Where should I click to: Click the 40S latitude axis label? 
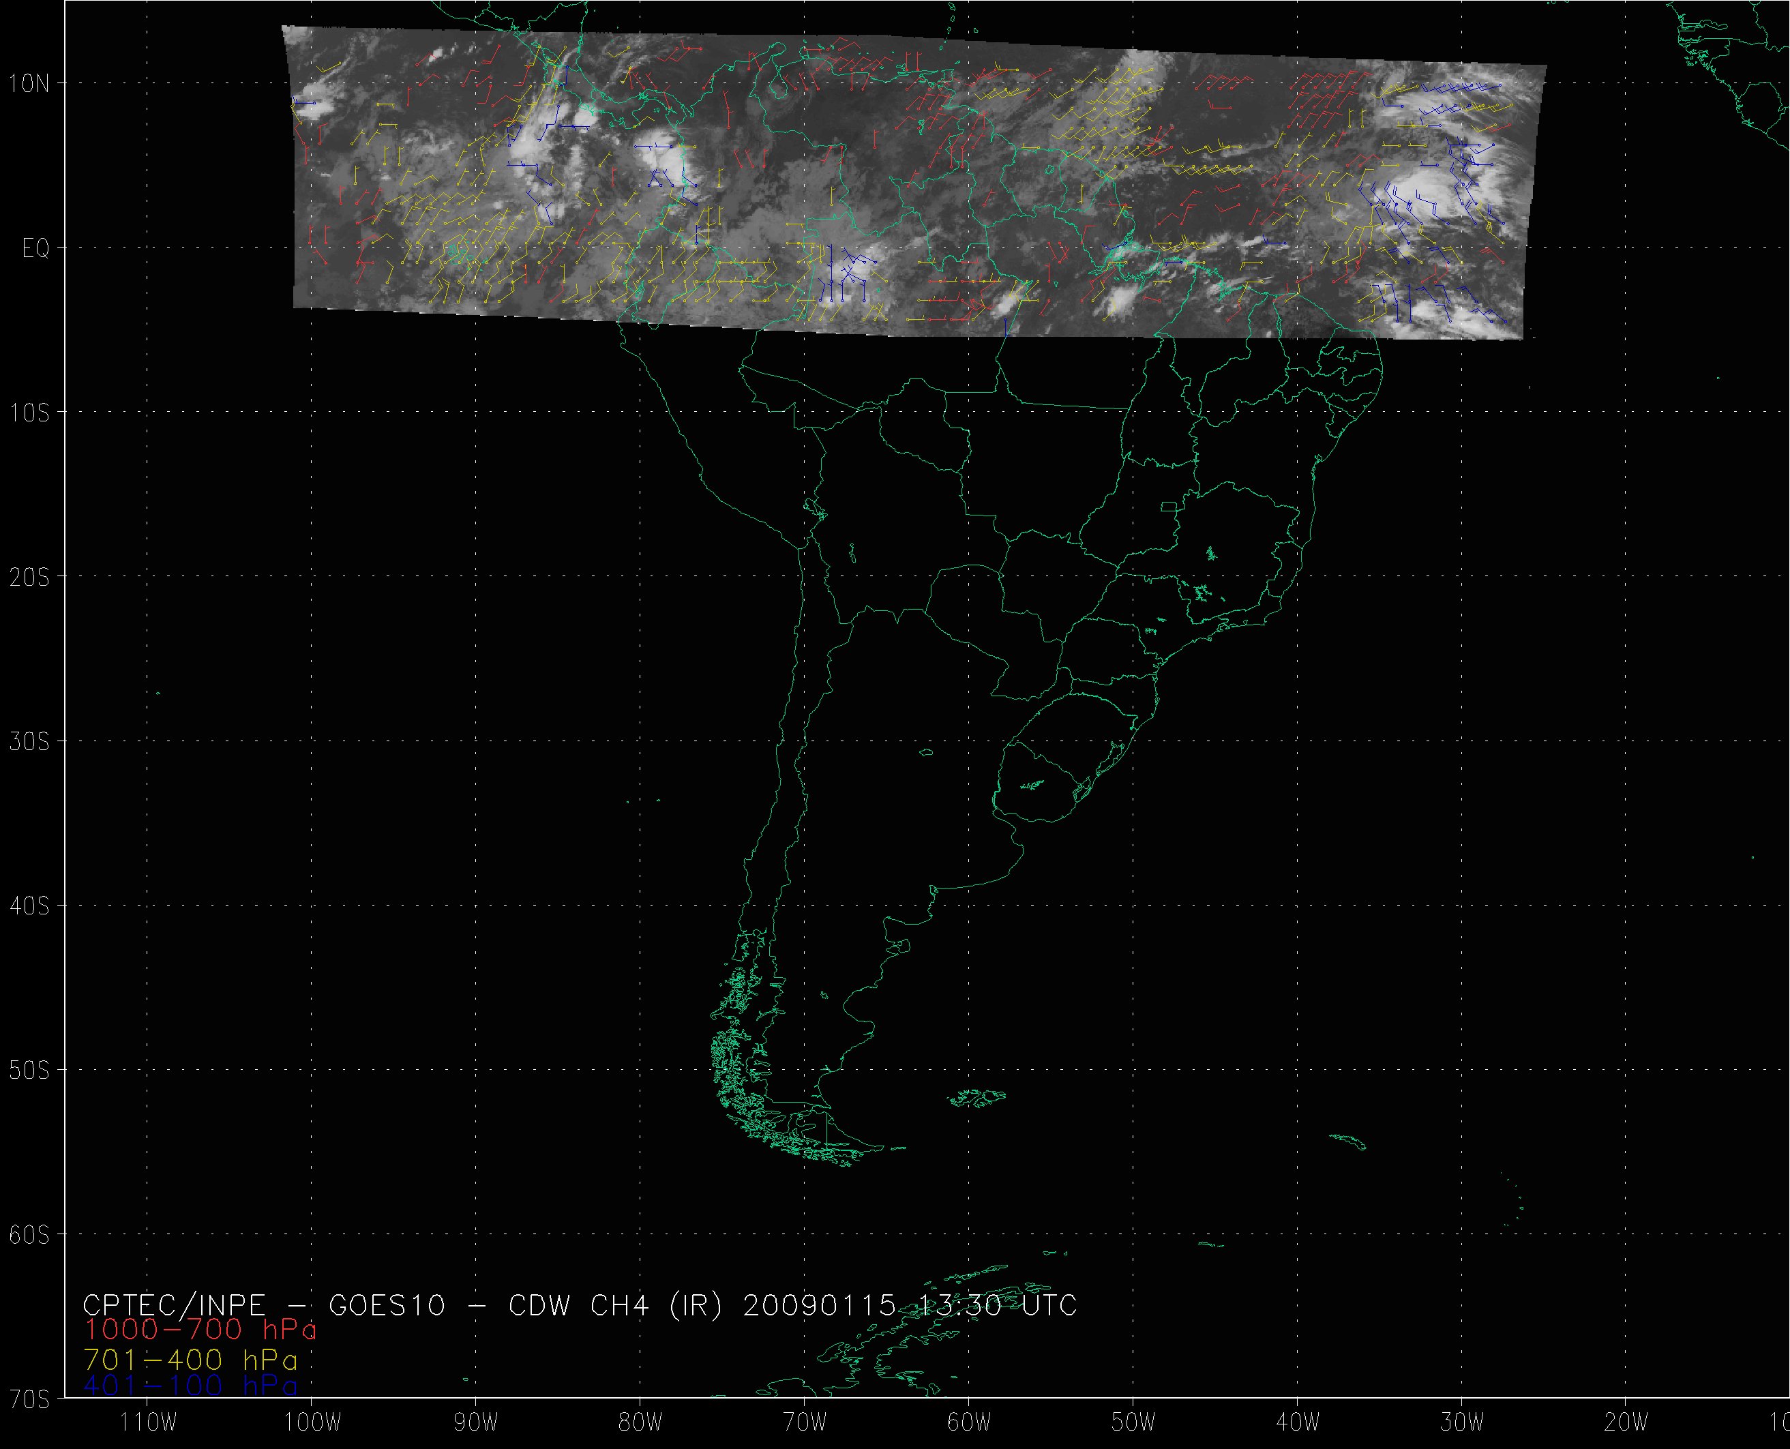(29, 906)
